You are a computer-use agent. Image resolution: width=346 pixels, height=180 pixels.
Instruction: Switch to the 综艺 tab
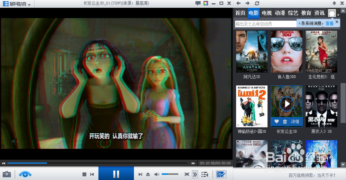(x=293, y=13)
